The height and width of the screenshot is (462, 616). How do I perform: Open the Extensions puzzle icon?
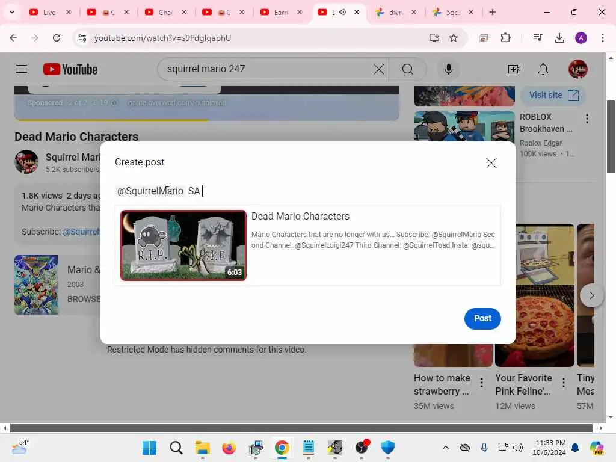coord(505,38)
